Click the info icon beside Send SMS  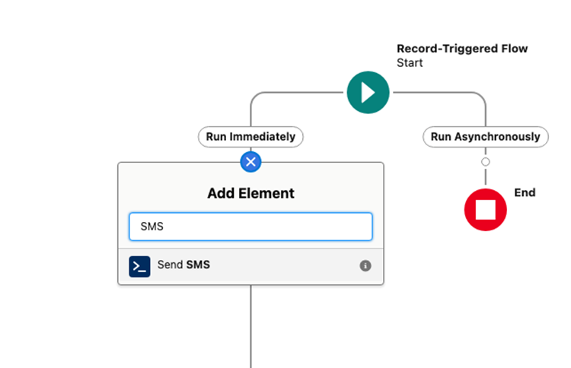365,266
